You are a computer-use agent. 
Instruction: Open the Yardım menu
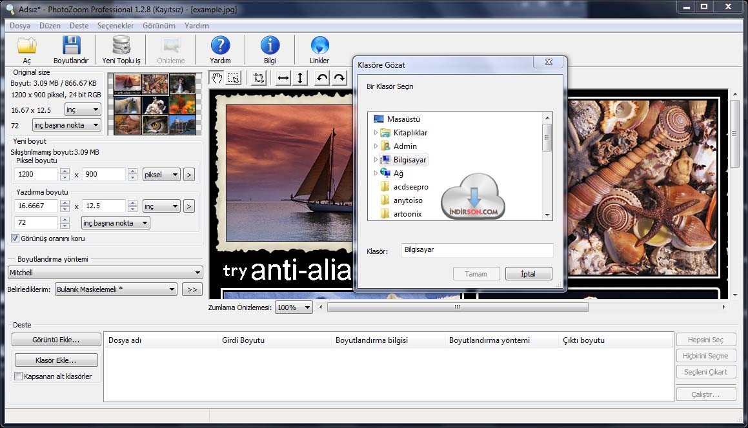point(197,26)
